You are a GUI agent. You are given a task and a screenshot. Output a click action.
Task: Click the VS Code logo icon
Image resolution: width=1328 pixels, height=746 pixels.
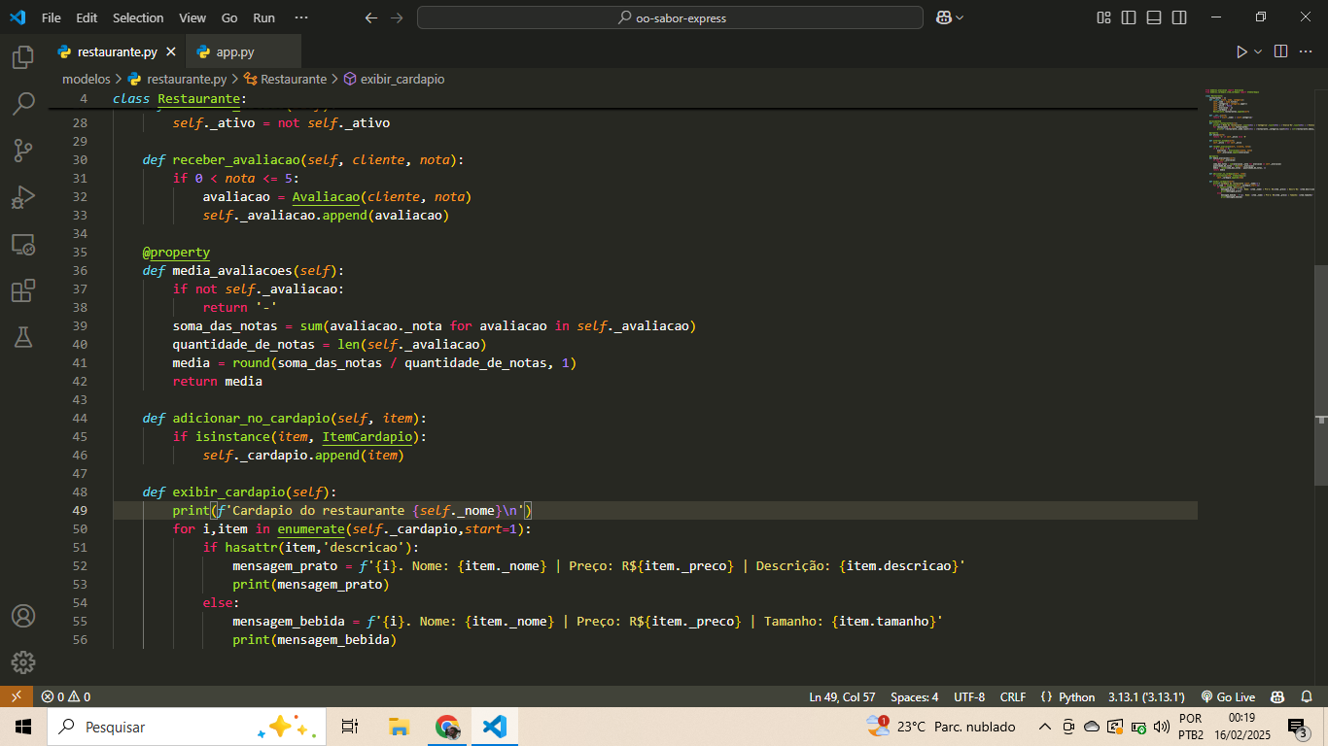(17, 17)
